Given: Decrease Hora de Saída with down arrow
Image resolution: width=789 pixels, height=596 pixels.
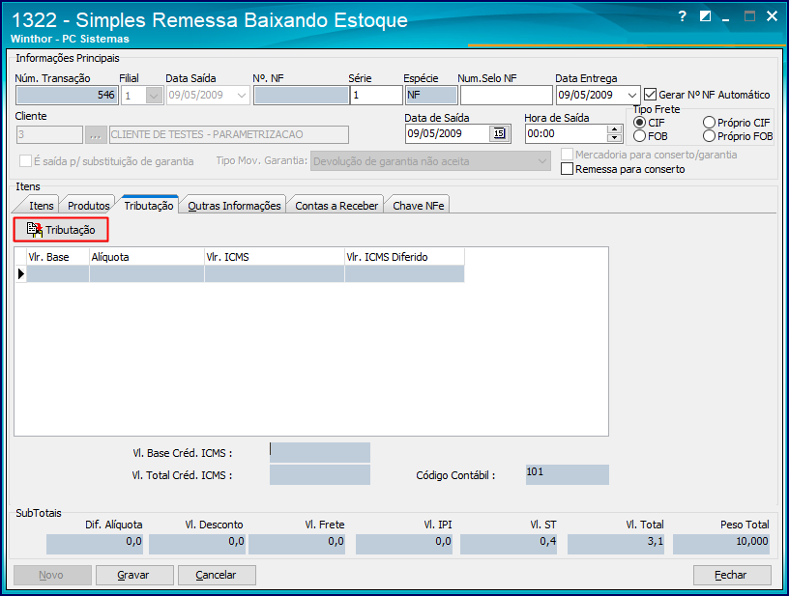Looking at the screenshot, I should tap(614, 138).
